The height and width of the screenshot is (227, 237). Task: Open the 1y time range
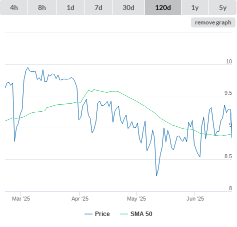(x=195, y=7)
